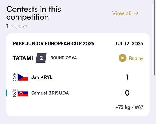The image size is (156, 124).
Task: Click the ROUND OF 64 label
Action: point(64,58)
